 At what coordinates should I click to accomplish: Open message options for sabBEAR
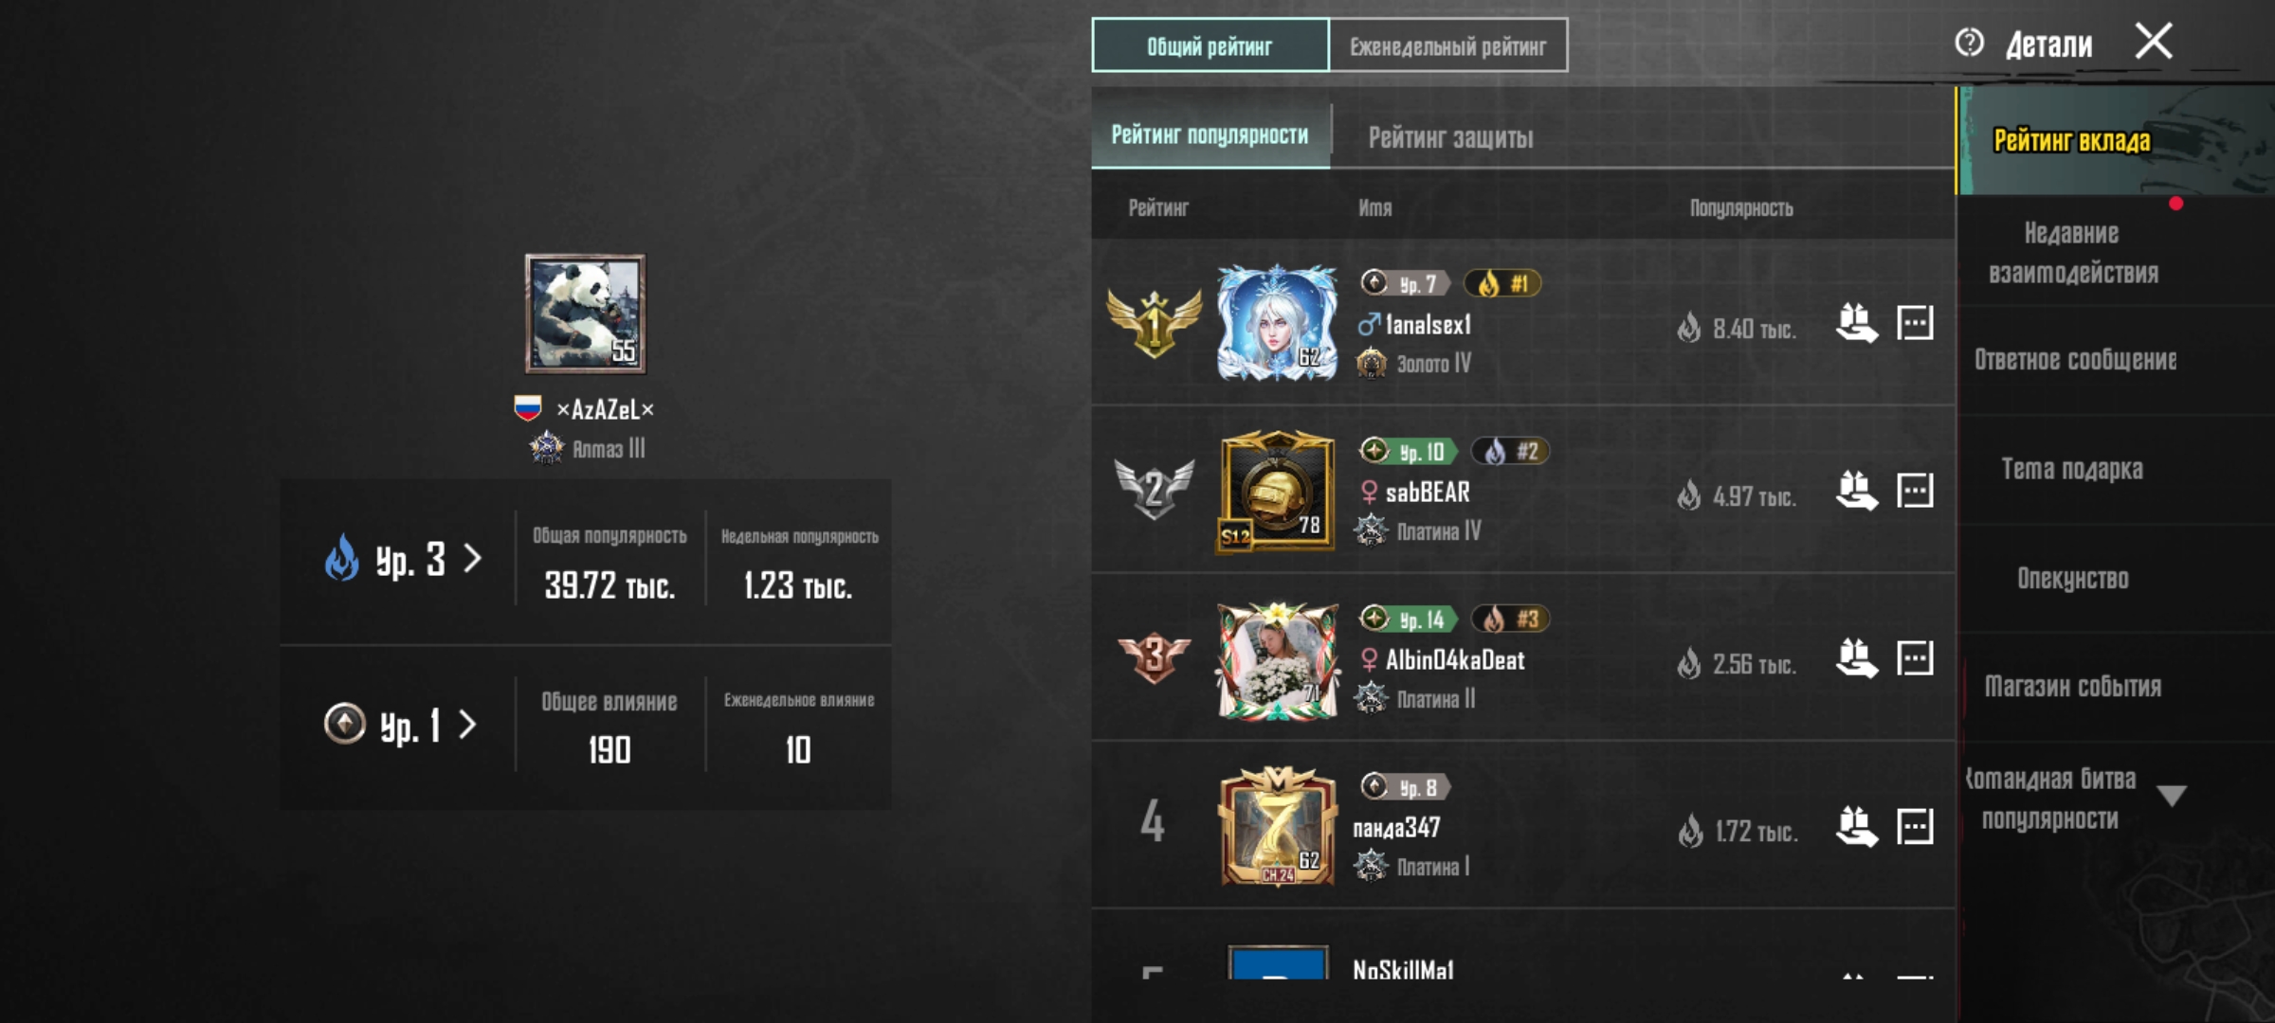pos(1915,491)
